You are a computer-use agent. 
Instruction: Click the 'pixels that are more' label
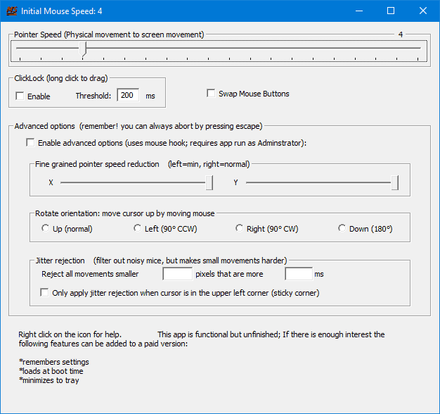(229, 274)
